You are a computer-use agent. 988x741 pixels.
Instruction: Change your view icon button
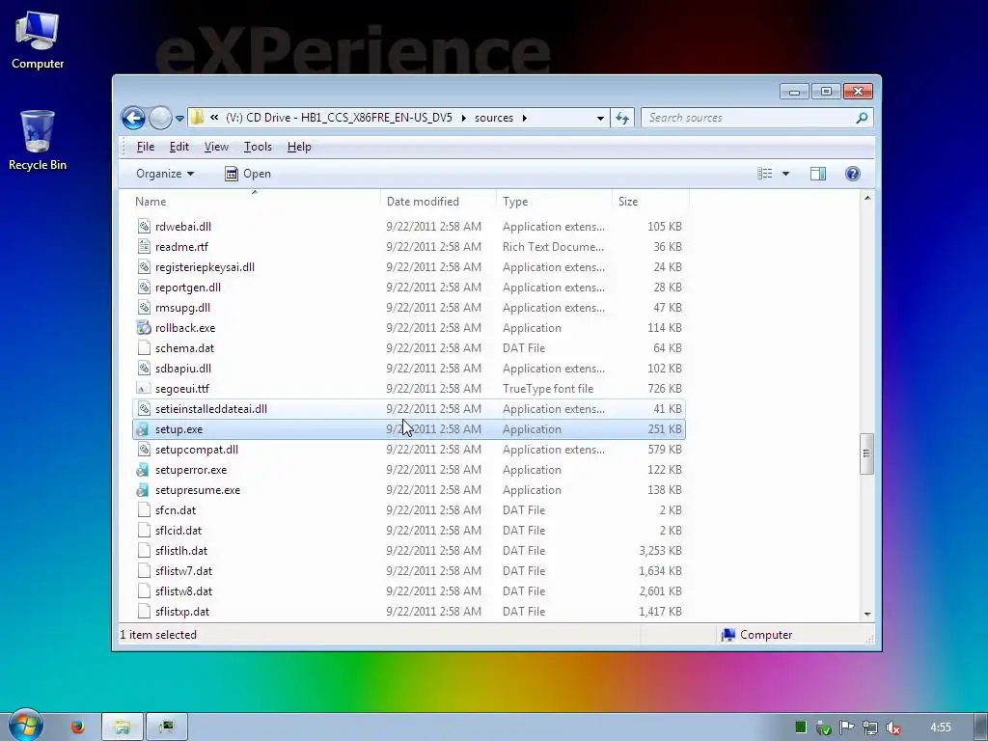tap(765, 174)
